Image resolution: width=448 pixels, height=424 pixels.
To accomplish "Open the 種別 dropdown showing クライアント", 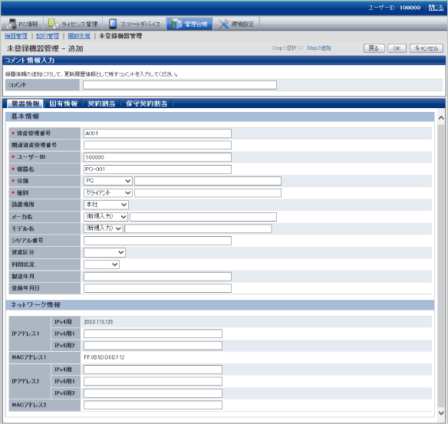I will (107, 192).
